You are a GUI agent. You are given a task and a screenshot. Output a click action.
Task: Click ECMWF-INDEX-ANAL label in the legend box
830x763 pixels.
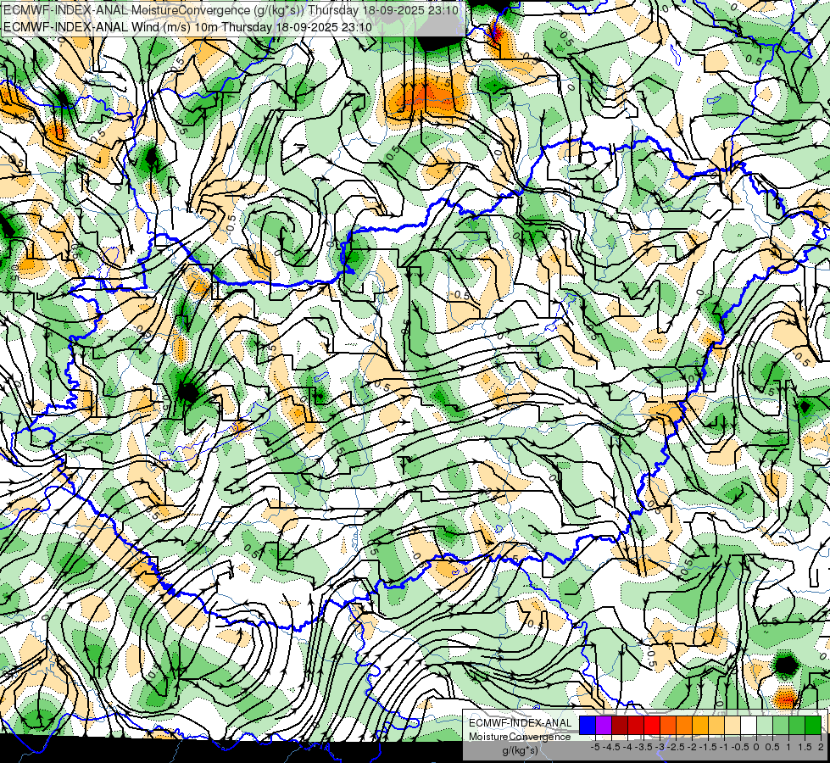[521, 723]
